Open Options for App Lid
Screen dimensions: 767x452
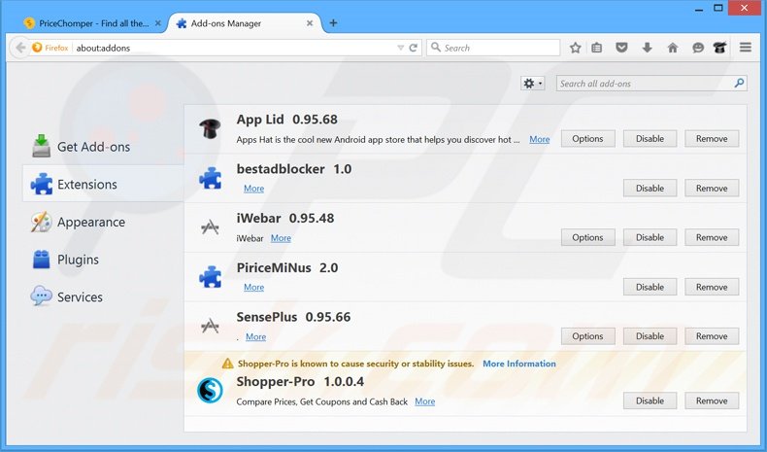point(587,139)
